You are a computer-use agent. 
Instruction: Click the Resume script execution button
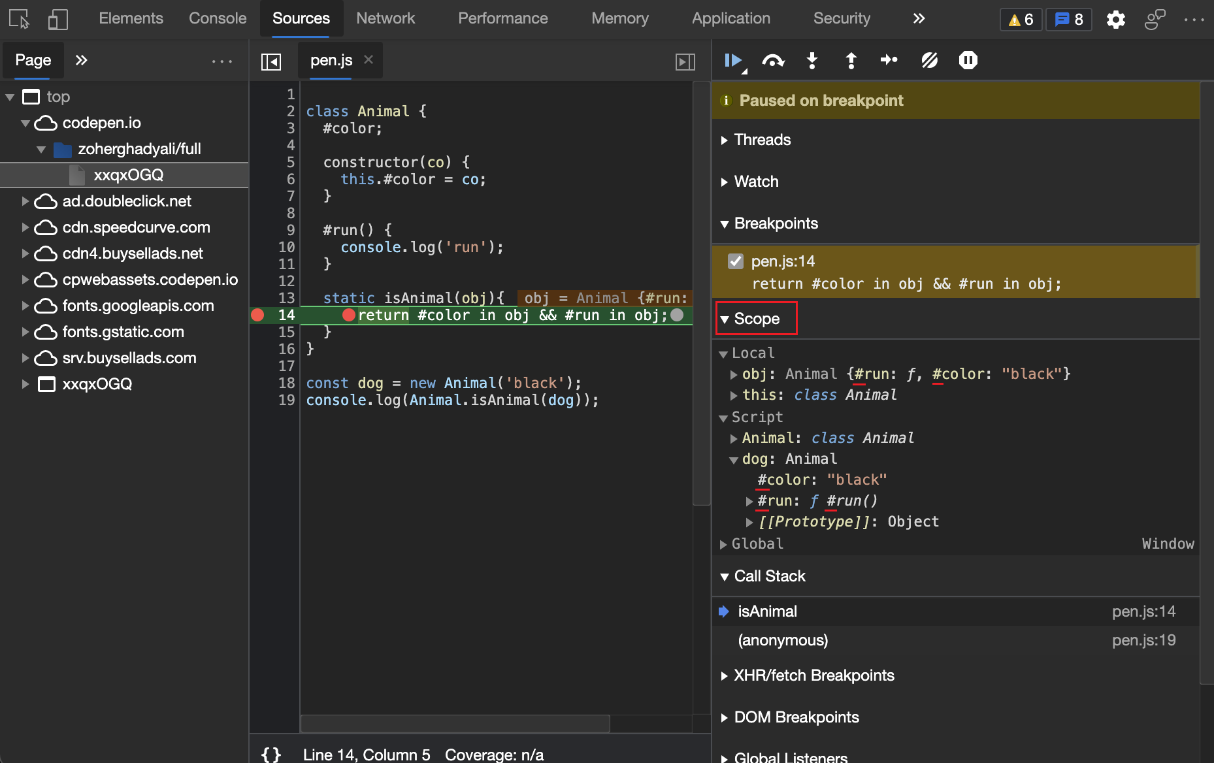point(734,60)
